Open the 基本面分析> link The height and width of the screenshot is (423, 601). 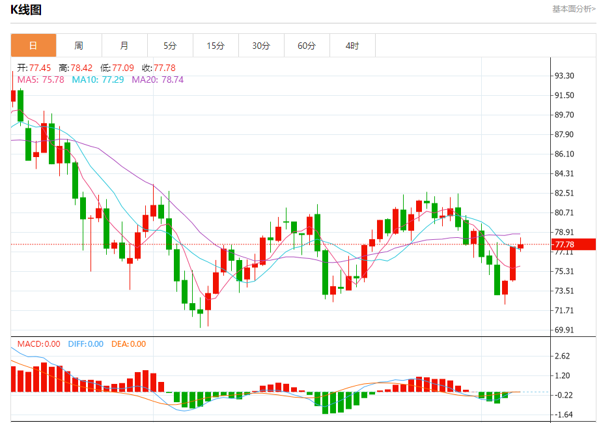pos(574,9)
